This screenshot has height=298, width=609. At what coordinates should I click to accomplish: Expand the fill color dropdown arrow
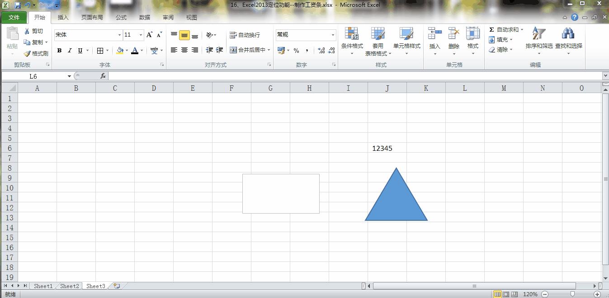point(127,51)
